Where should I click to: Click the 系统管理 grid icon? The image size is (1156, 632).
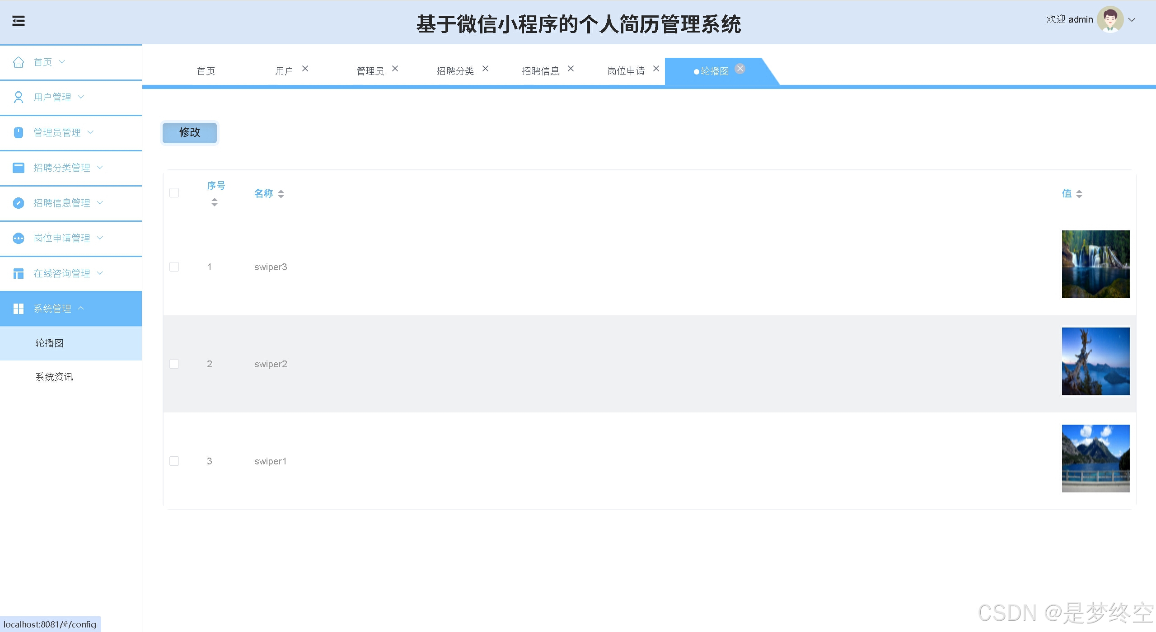coord(19,309)
